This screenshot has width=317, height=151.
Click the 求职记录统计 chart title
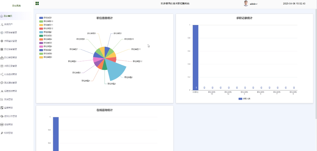pyautogui.click(x=244, y=18)
